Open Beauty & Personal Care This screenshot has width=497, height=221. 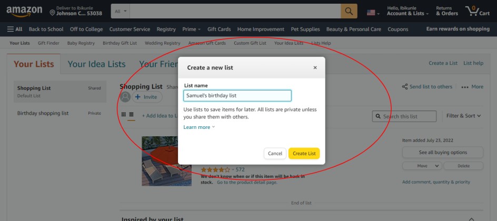354,29
